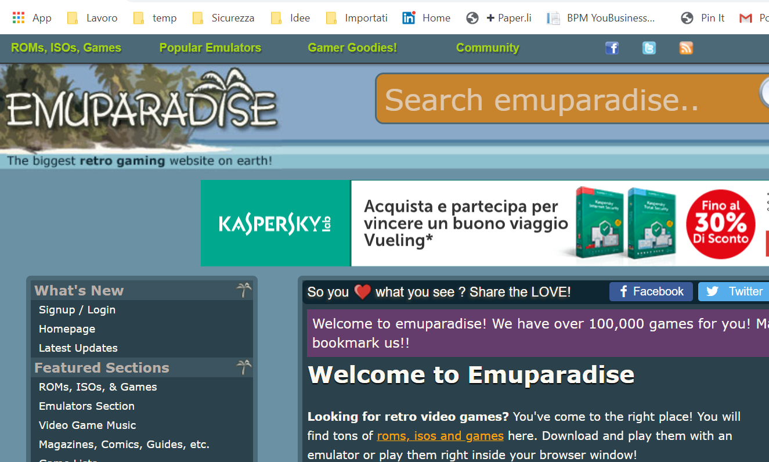Screen dimensions: 769x462
Task: Click the Search emuparadise input field
Action: (x=563, y=99)
